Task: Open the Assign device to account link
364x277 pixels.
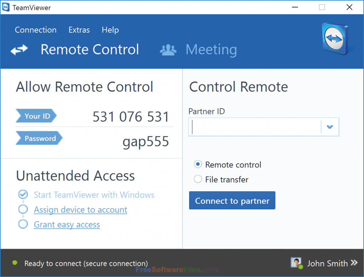Action: click(x=80, y=210)
